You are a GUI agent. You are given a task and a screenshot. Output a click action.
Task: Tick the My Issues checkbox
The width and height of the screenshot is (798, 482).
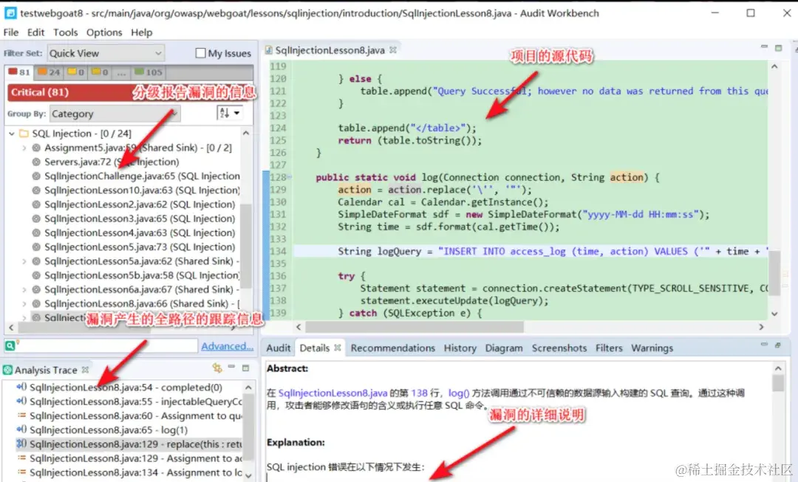click(200, 53)
